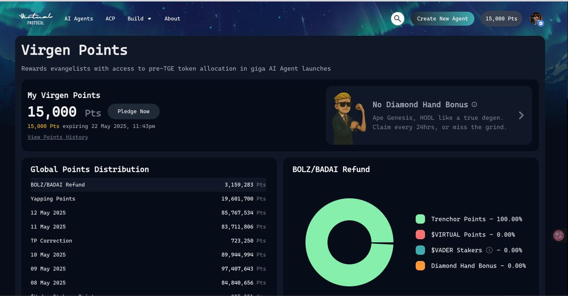Select the 09 May 2025 row
Screen dimensions: 568x296
(x=148, y=269)
